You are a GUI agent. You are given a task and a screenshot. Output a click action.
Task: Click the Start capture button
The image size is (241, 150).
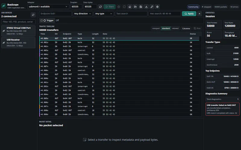click(110, 7)
